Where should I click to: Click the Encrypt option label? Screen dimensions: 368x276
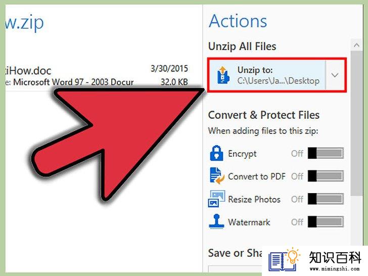(242, 154)
